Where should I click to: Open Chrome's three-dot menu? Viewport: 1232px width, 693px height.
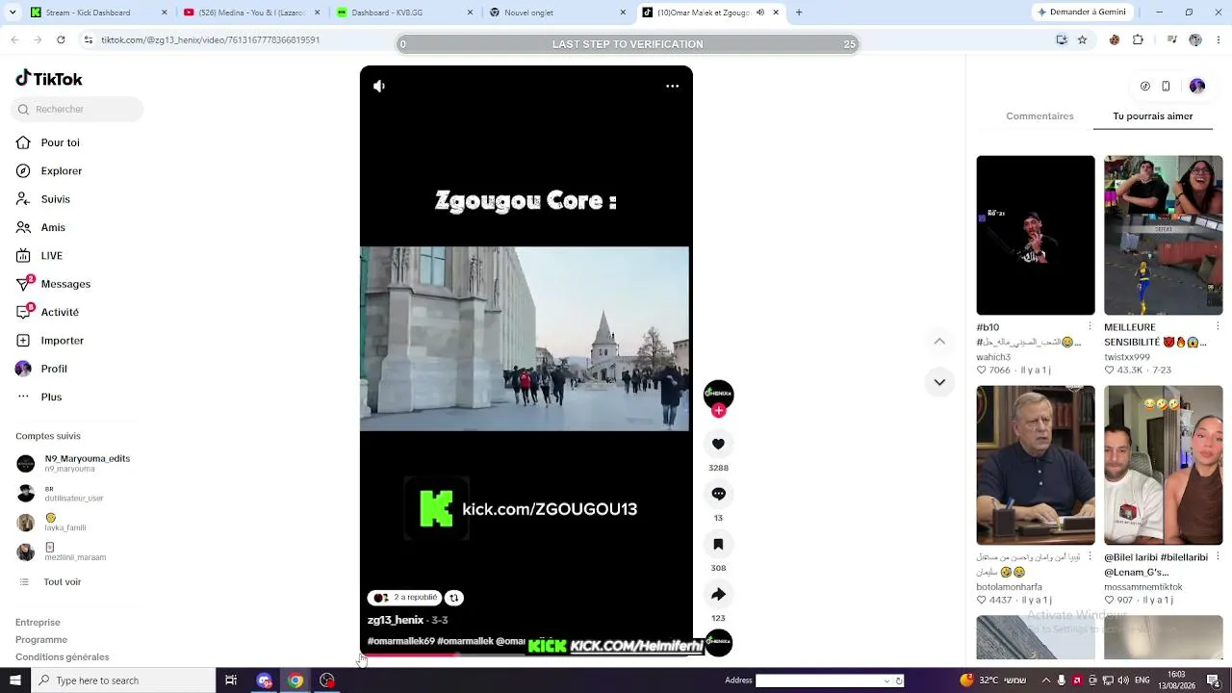1218,39
